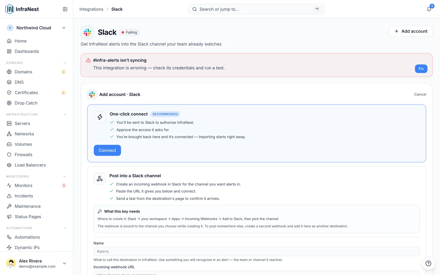440x275 pixels.
Task: Go to Firewalls in the sidebar
Action: pyautogui.click(x=36, y=155)
